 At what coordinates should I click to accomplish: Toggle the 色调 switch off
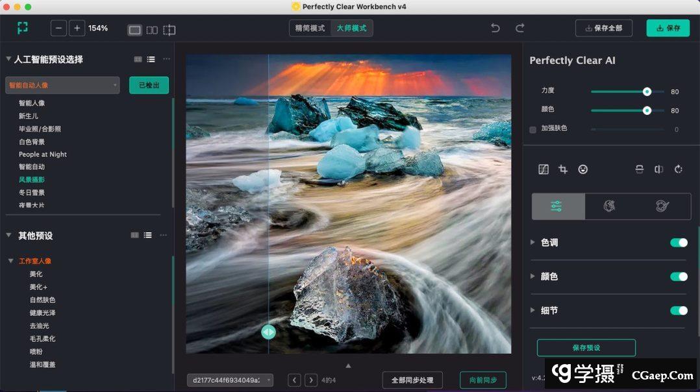pyautogui.click(x=679, y=243)
